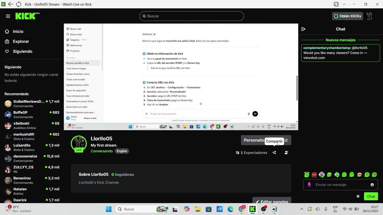Click the Kick app icon in taskbar
Viewport: 383px width, 215px height.
click(x=253, y=209)
